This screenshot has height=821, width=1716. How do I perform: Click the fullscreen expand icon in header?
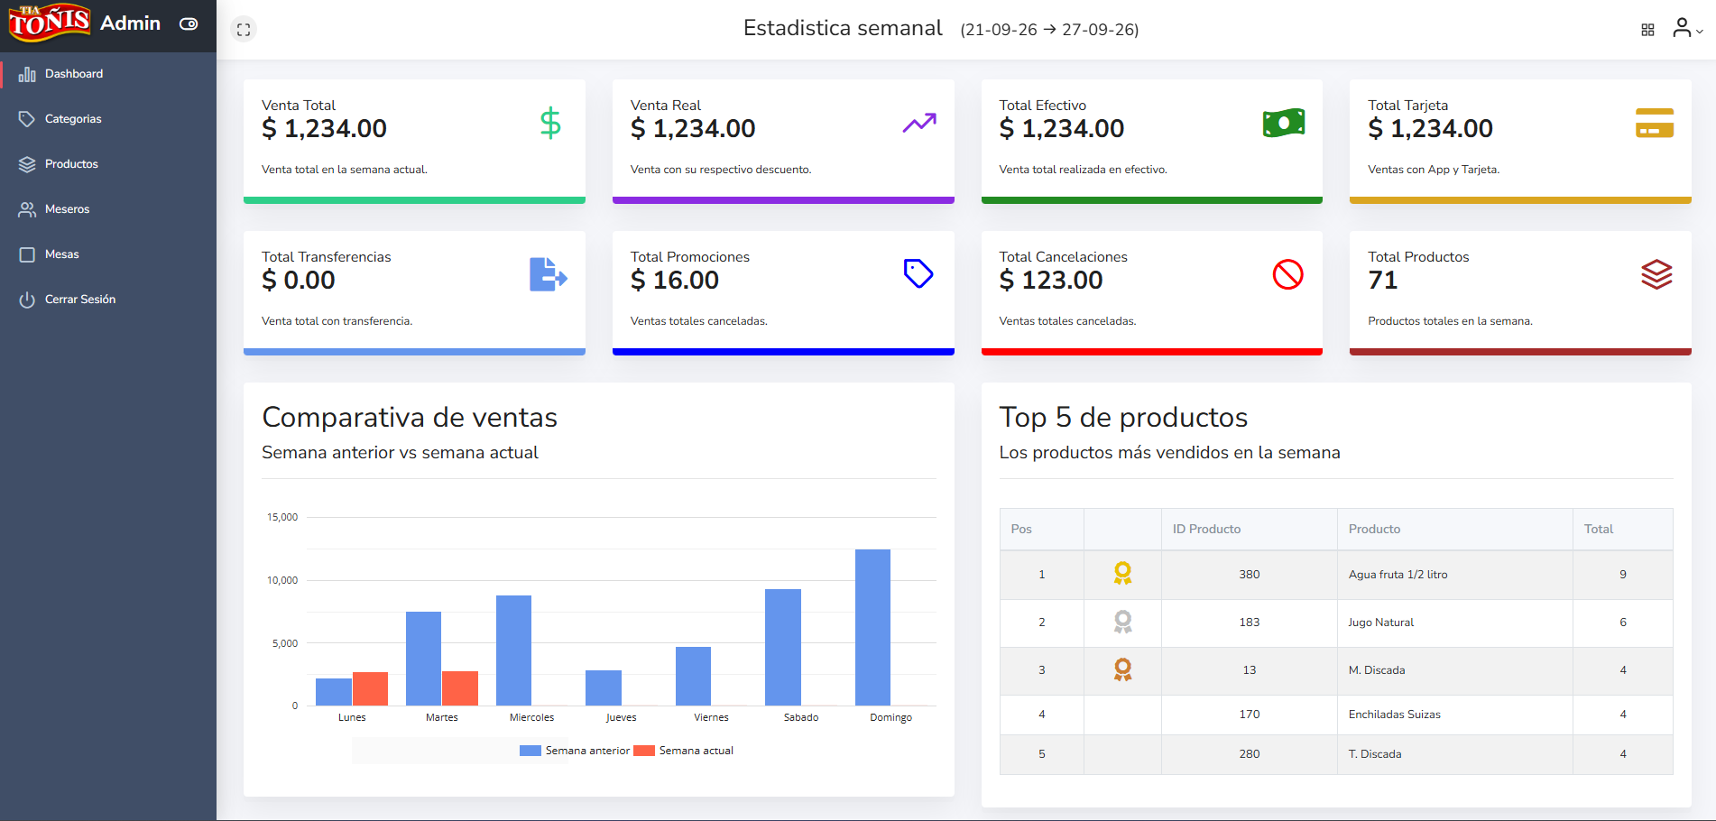pyautogui.click(x=244, y=29)
